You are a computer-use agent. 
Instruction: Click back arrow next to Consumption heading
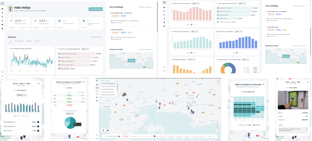coord(15,90)
